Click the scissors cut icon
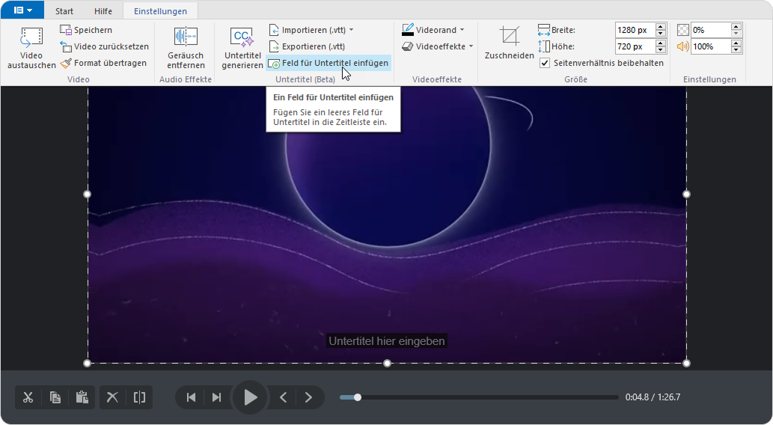The image size is (773, 425). pos(28,397)
